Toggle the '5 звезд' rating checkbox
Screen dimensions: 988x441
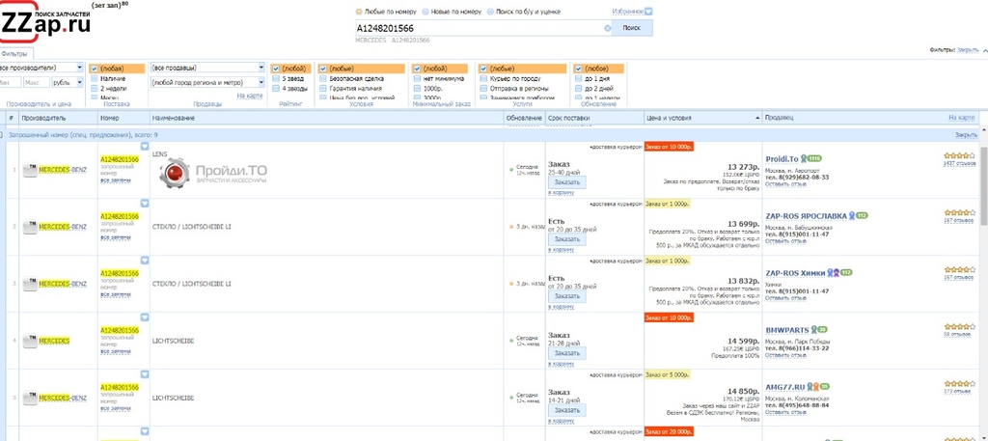(275, 78)
